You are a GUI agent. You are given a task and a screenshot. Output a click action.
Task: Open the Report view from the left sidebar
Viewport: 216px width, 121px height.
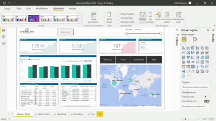(x=4, y=30)
